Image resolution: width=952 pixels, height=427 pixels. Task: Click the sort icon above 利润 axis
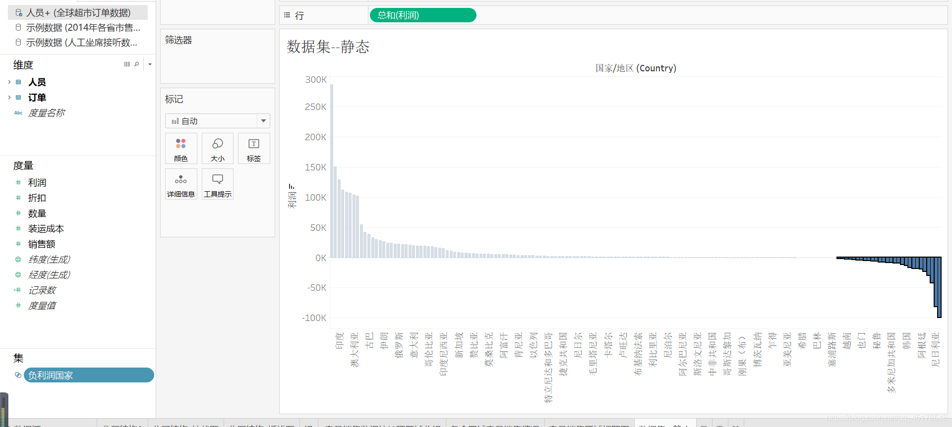coord(292,186)
